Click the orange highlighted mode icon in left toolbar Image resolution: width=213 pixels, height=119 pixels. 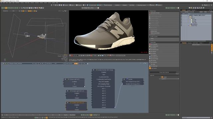(6, 8)
